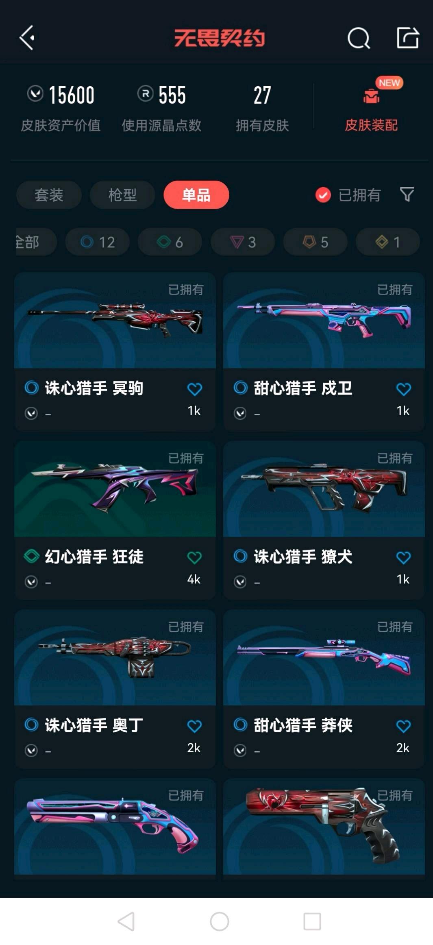Viewport: 433px width, 945px height.
Task: Open 幻心猎手 狂徒 weapon thumbnail
Action: [115, 489]
